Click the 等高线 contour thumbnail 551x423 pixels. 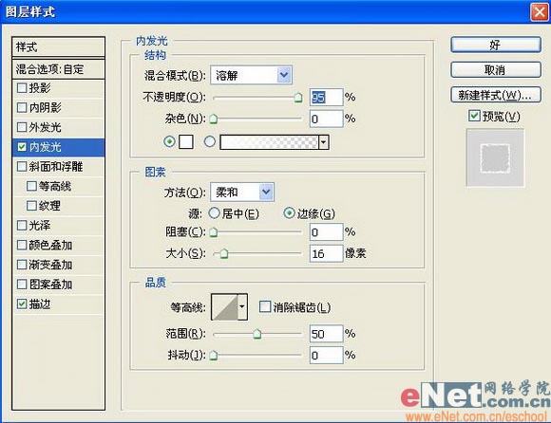tap(225, 307)
